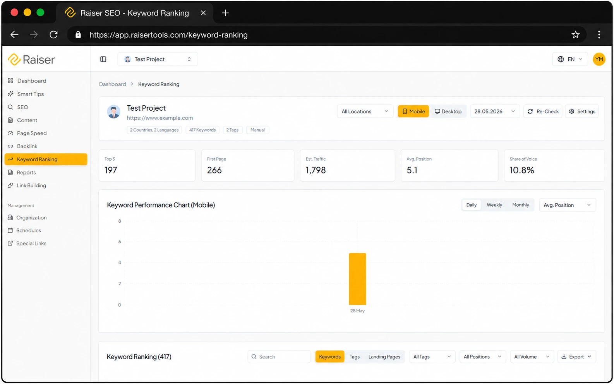The image size is (614, 384).
Task: Bookmark this page with star icon
Action: point(575,35)
